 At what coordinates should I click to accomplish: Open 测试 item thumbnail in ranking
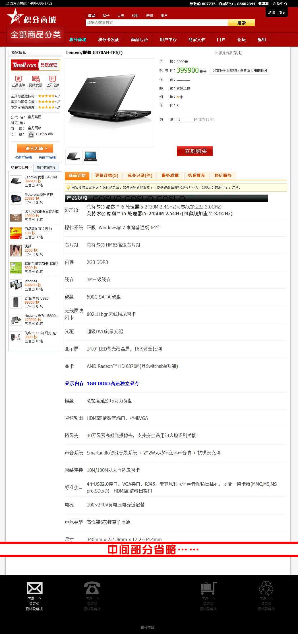tap(16, 250)
